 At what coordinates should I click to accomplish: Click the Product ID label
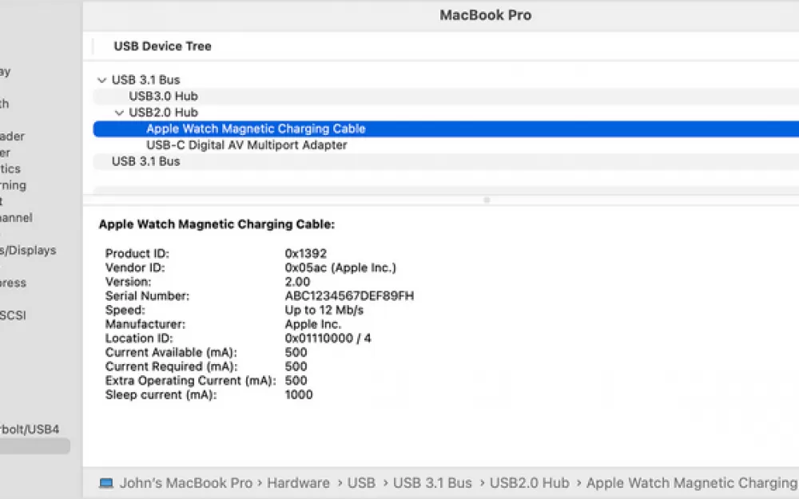coord(137,254)
